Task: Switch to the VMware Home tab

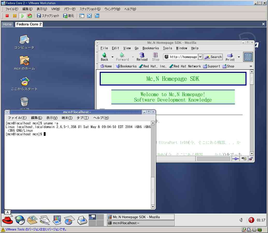Action: [7, 24]
